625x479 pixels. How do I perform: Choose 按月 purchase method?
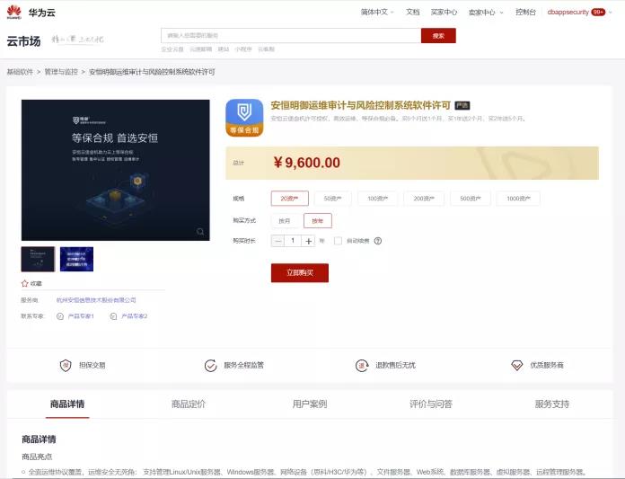[x=285, y=220]
